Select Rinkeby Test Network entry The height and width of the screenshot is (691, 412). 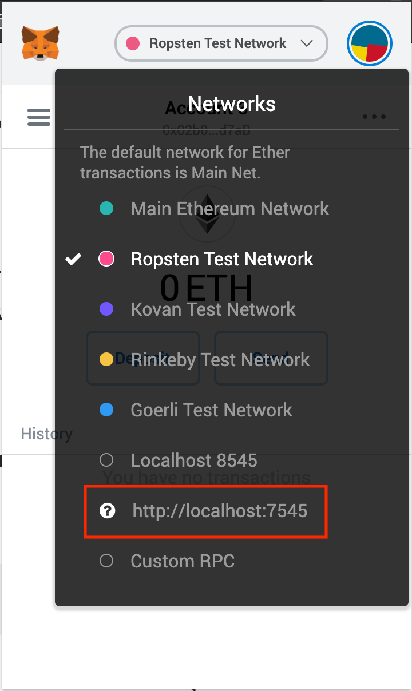point(220,360)
